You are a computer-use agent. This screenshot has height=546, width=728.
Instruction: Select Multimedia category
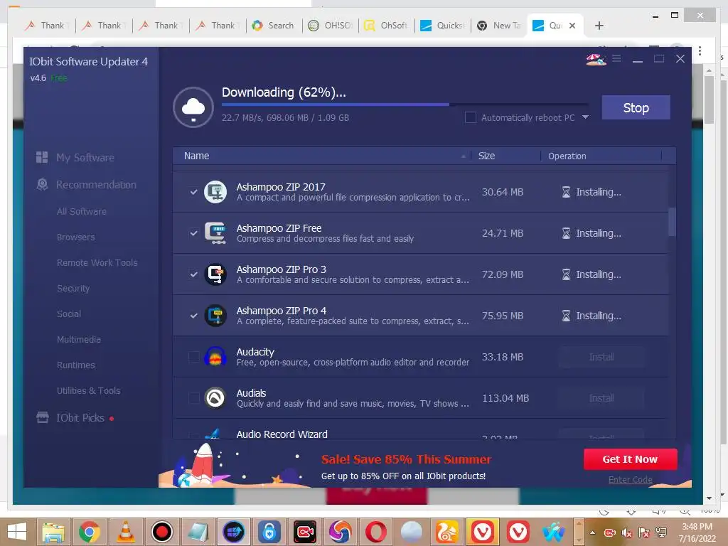(78, 339)
